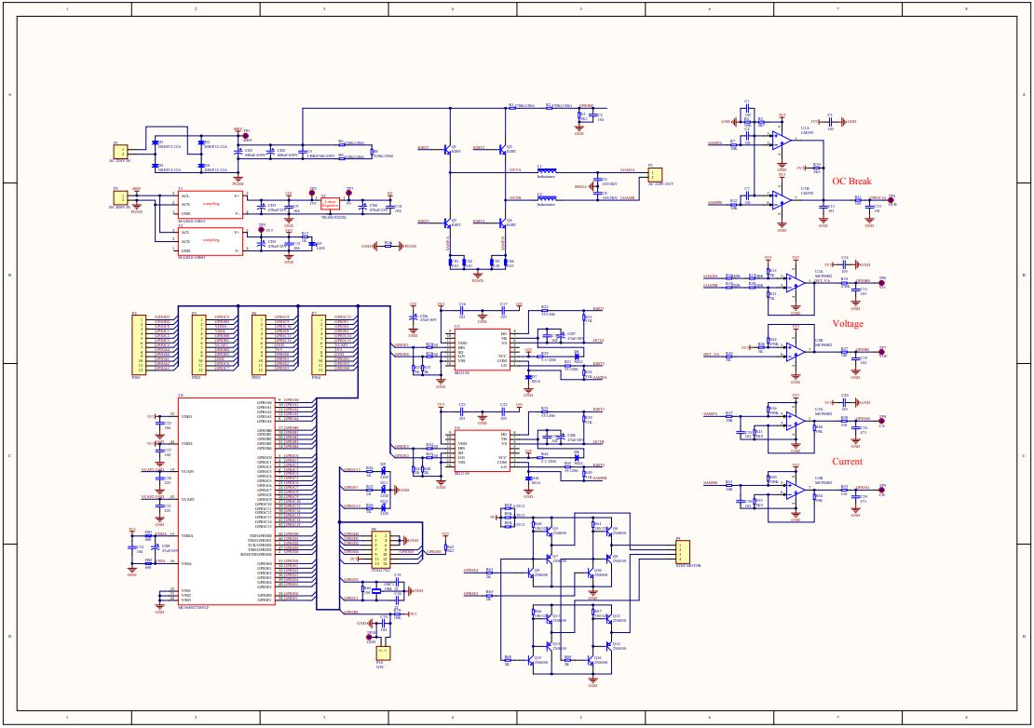Select the Q1 IGBT transistor symbol
This screenshot has height=728, width=1034.
(x=448, y=150)
